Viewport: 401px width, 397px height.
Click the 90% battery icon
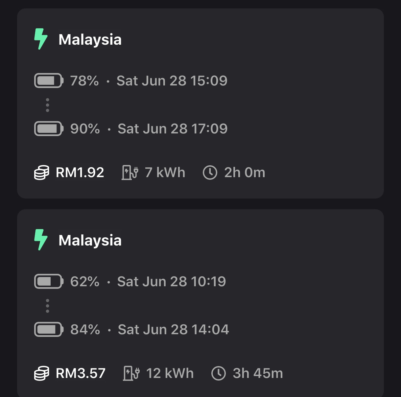tap(49, 128)
